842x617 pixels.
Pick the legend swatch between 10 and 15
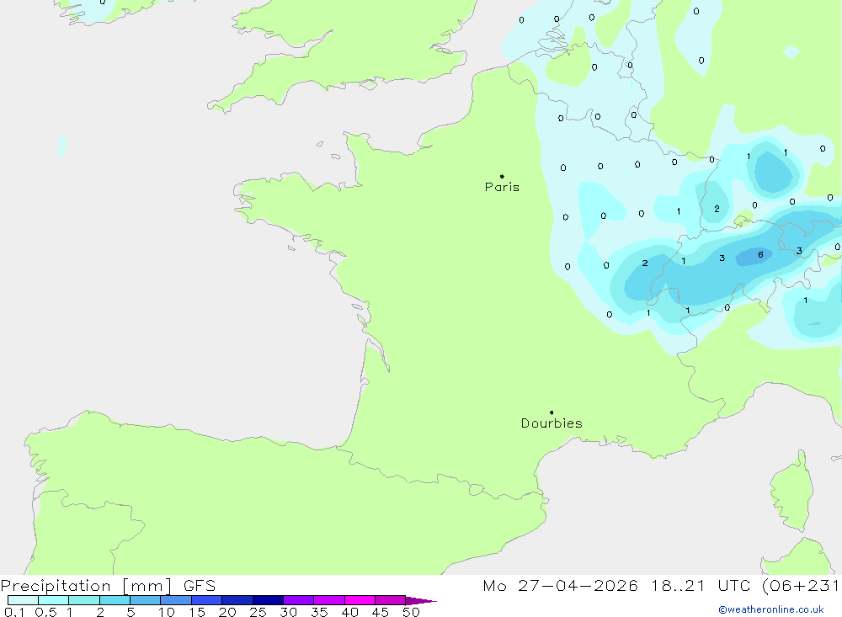(x=176, y=600)
